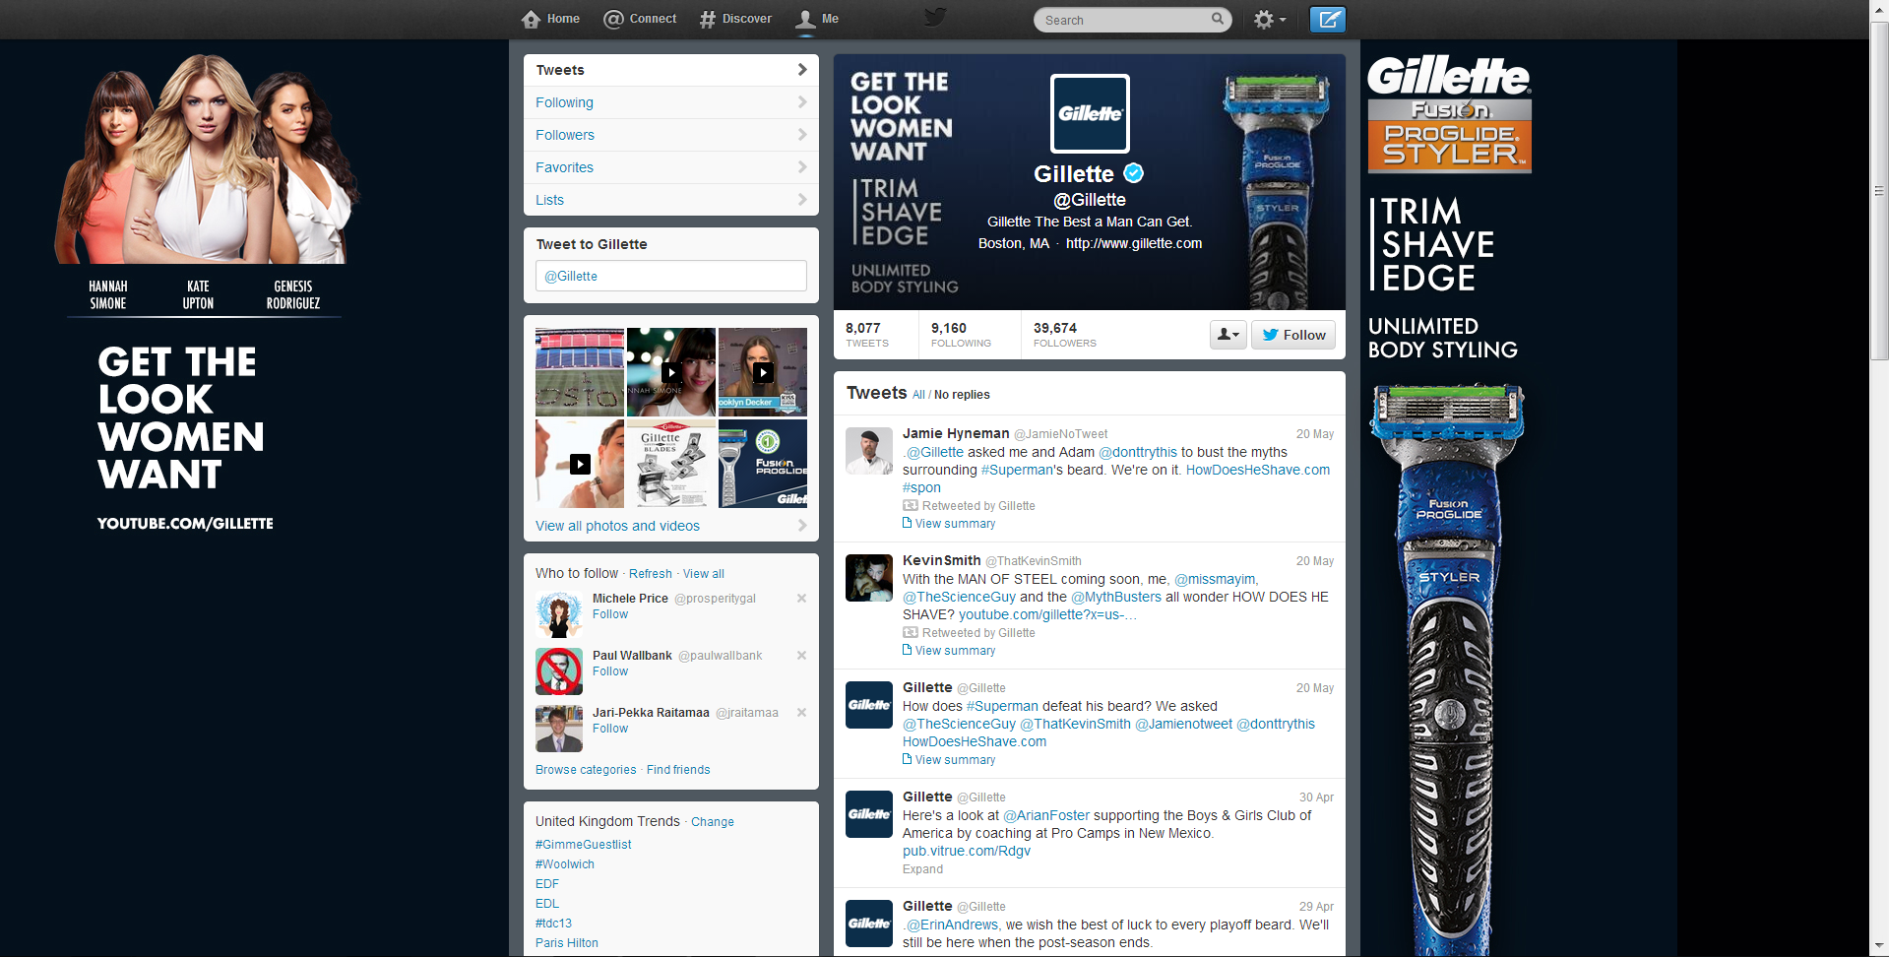Viewport: 1889px width, 957px height.
Task: Open the Connect tab
Action: click(x=640, y=19)
